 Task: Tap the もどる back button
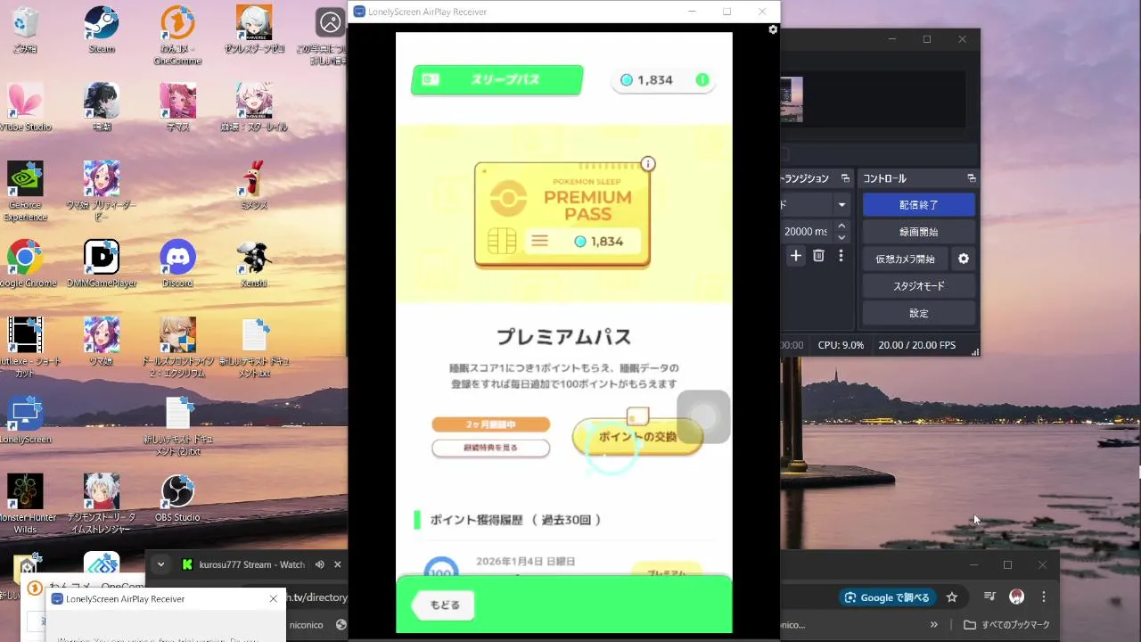pyautogui.click(x=443, y=605)
